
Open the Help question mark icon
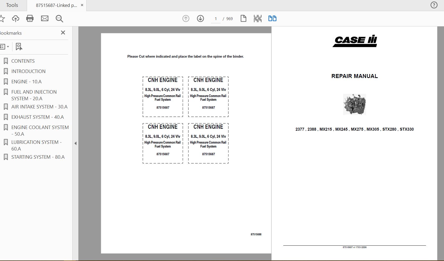pyautogui.click(x=434, y=5)
